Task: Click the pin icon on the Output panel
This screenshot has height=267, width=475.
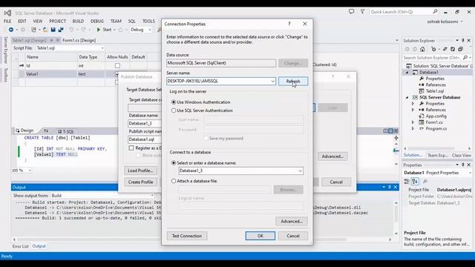Action: pos(390,187)
